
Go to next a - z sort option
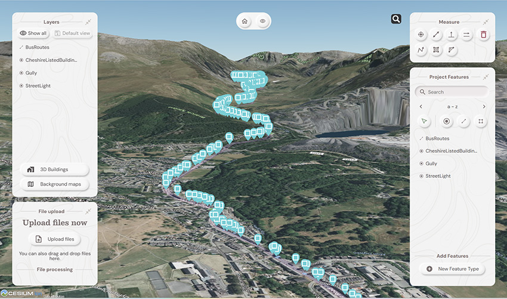pyautogui.click(x=484, y=106)
